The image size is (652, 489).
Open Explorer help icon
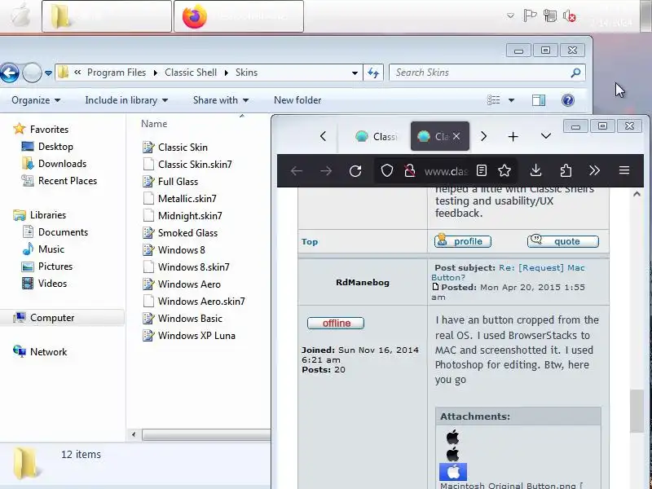pyautogui.click(x=567, y=100)
